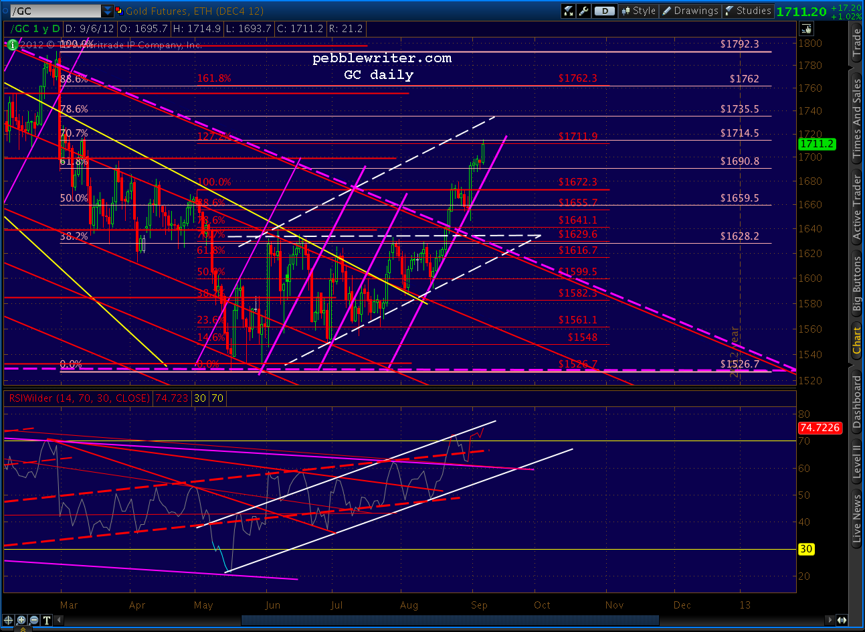Open the symbol selector dropdown arrow
This screenshot has width=865, height=632.
click(x=108, y=11)
